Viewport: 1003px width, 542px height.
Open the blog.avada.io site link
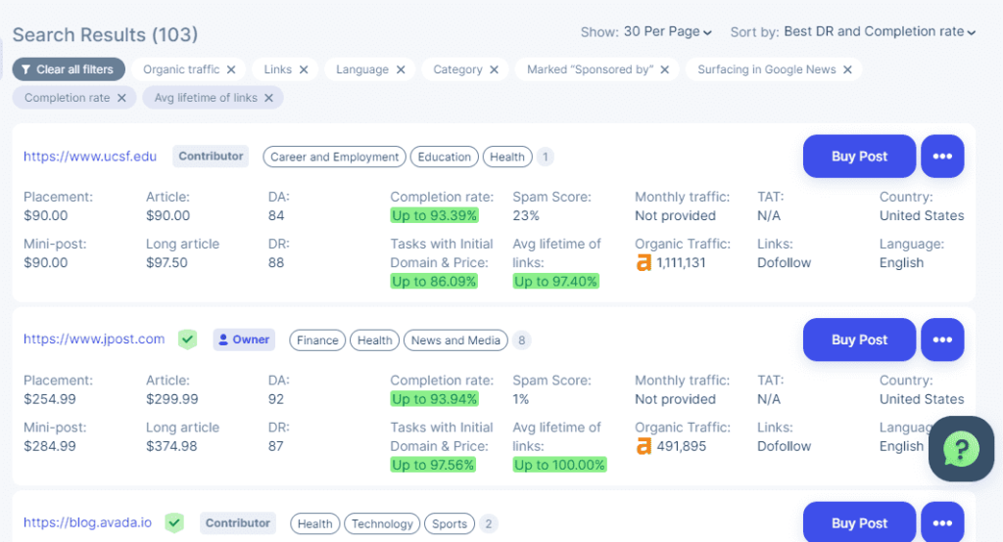tap(87, 522)
